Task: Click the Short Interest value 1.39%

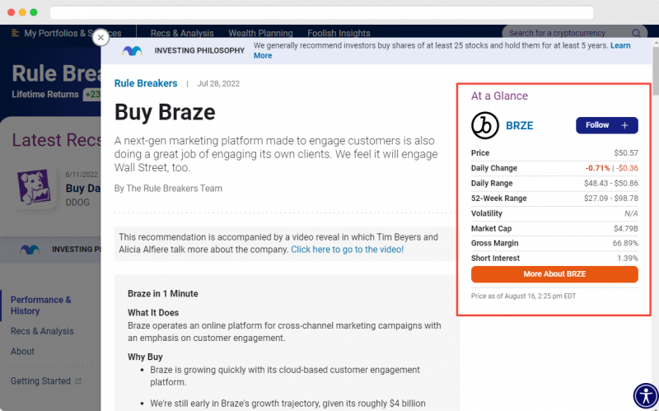Action: [628, 259]
